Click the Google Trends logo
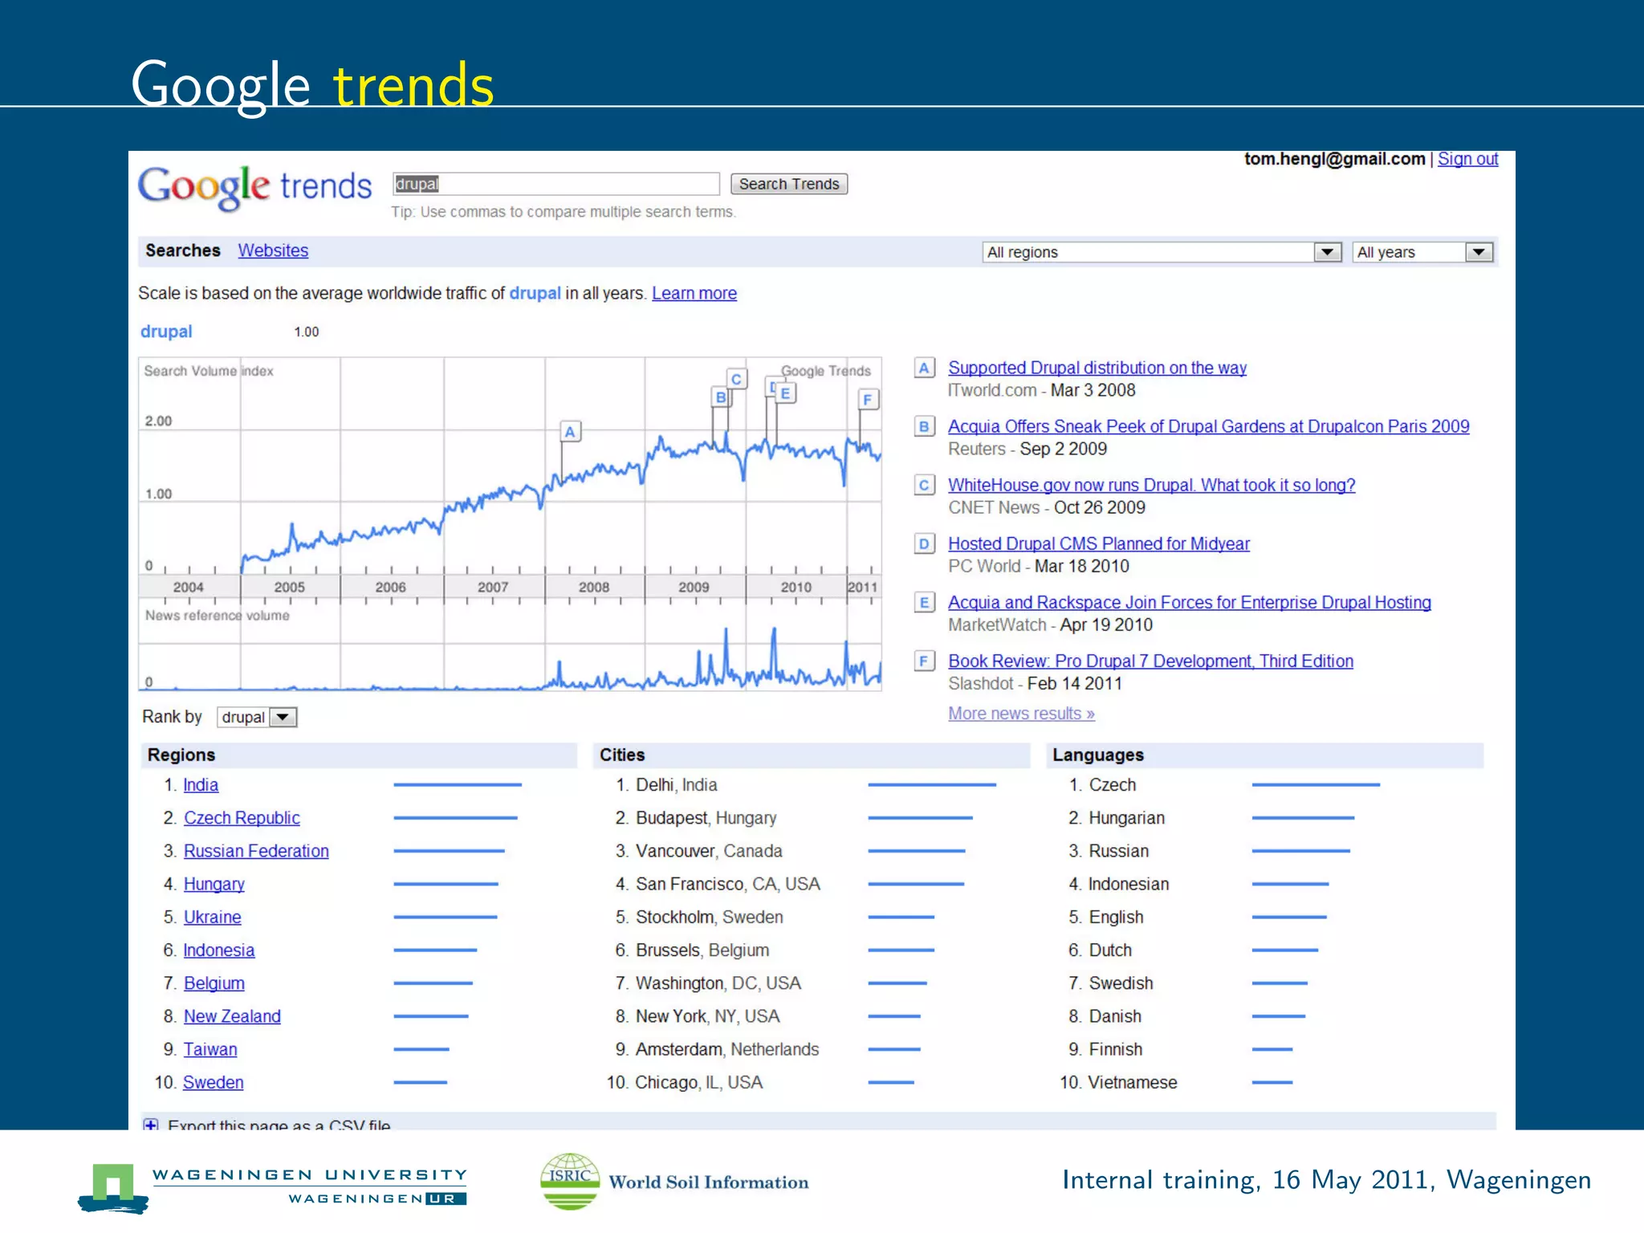 point(254,188)
